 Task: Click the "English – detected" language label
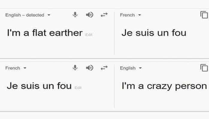(25, 15)
